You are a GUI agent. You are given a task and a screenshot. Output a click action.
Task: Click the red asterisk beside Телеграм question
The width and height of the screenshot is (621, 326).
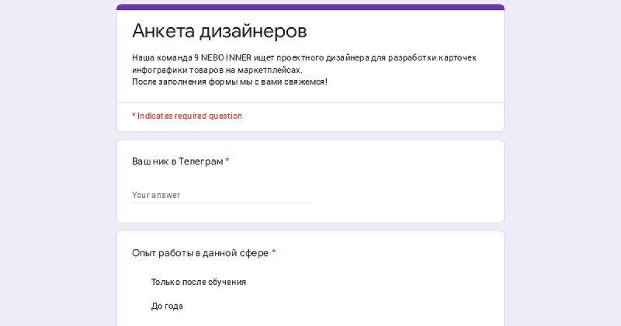coord(227,161)
